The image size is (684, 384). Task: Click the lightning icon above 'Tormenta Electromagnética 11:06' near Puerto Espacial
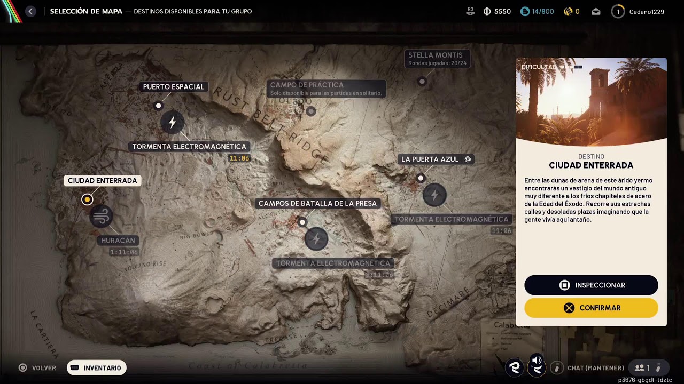pos(172,123)
